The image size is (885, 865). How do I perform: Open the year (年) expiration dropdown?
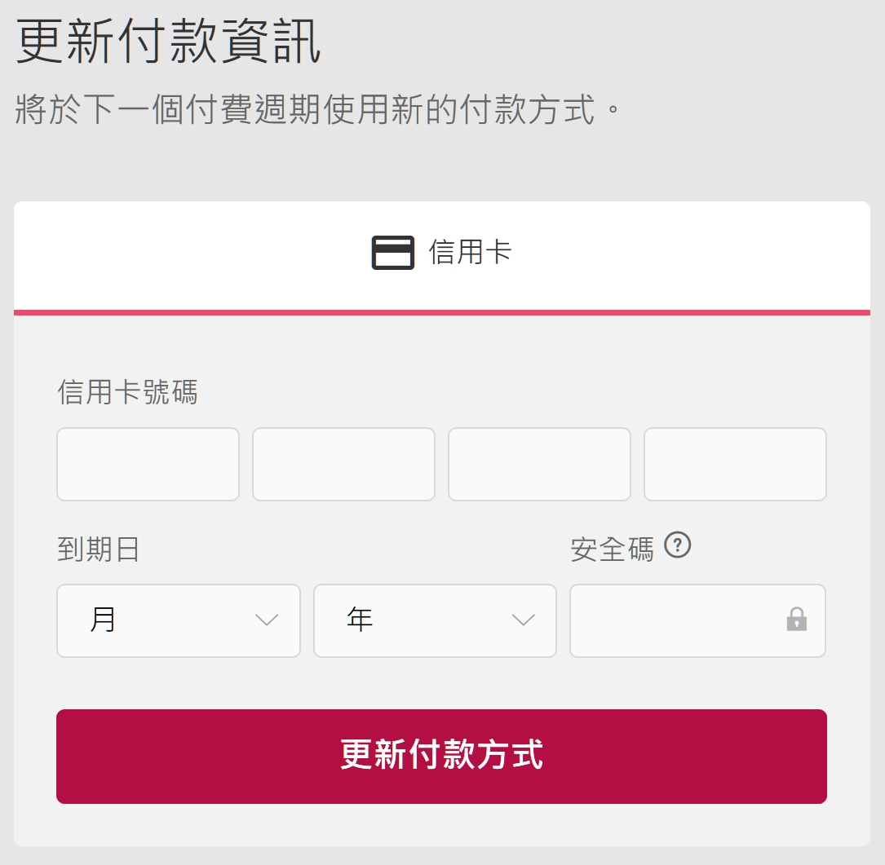[434, 620]
